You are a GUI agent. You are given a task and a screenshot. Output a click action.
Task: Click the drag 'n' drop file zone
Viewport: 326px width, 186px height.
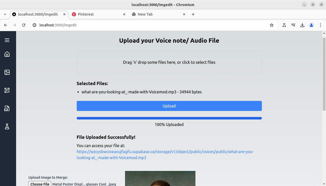(x=169, y=62)
